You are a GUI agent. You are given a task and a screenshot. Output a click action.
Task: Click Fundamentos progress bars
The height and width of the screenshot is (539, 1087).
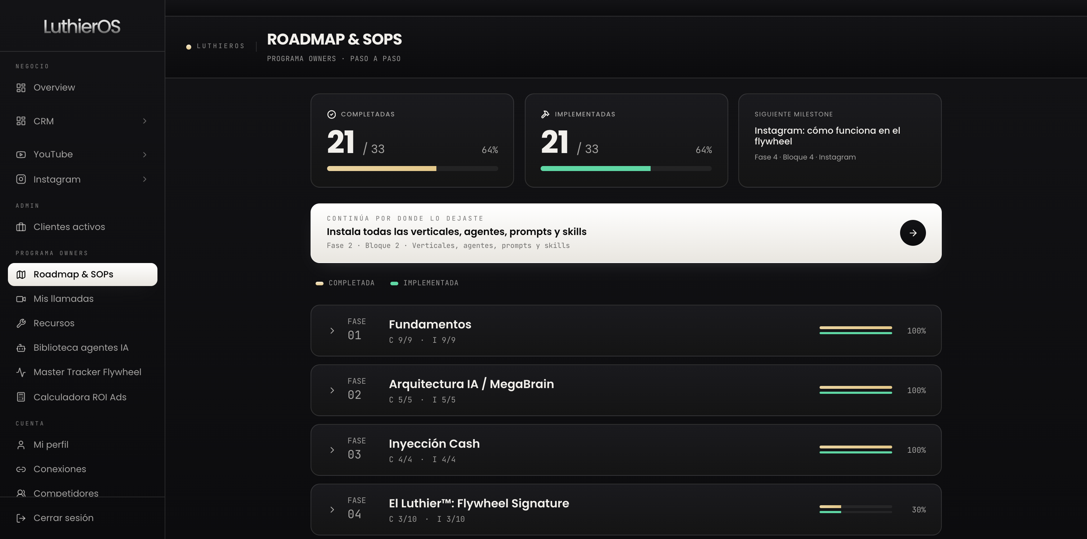click(856, 330)
